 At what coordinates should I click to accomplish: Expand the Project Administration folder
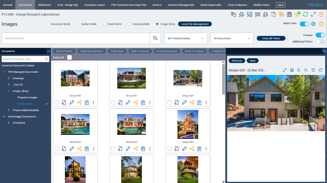tap(9, 110)
